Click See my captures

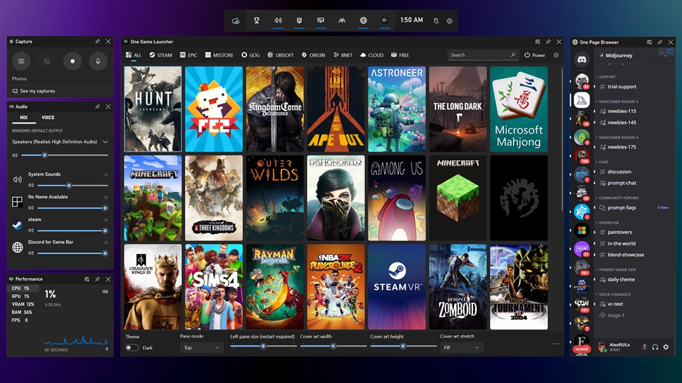(x=34, y=91)
